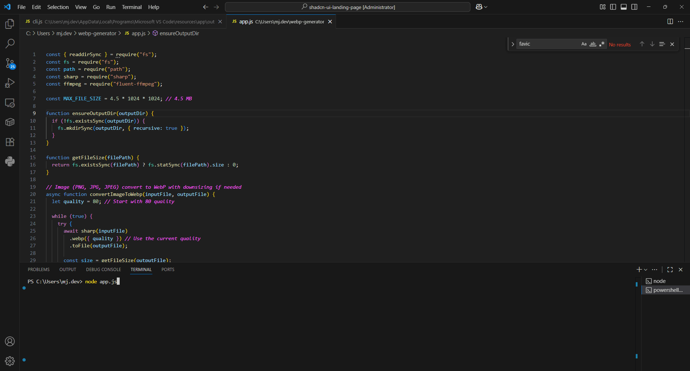This screenshot has height=371, width=690.
Task: Toggle Match Case in find widget
Action: [x=584, y=44]
